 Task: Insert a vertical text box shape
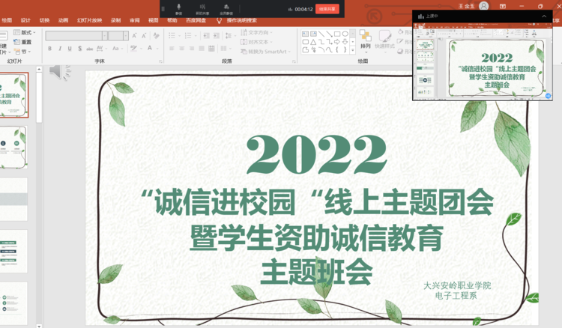(313, 34)
